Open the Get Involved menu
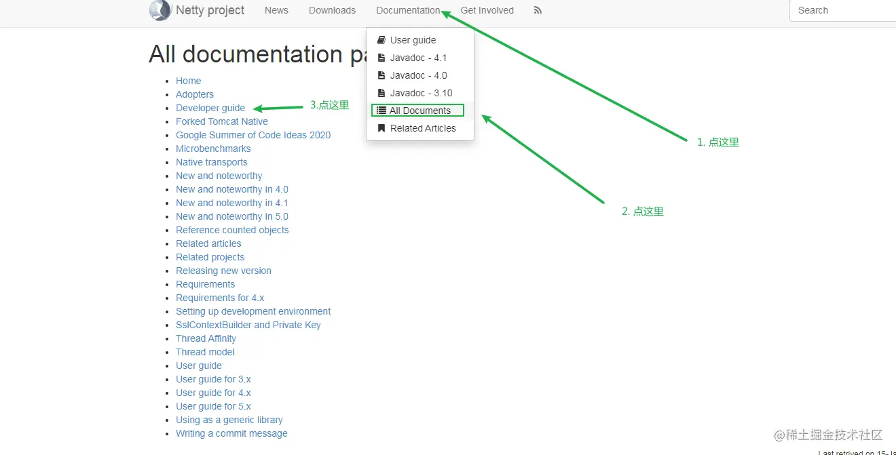896x455 pixels. [487, 10]
